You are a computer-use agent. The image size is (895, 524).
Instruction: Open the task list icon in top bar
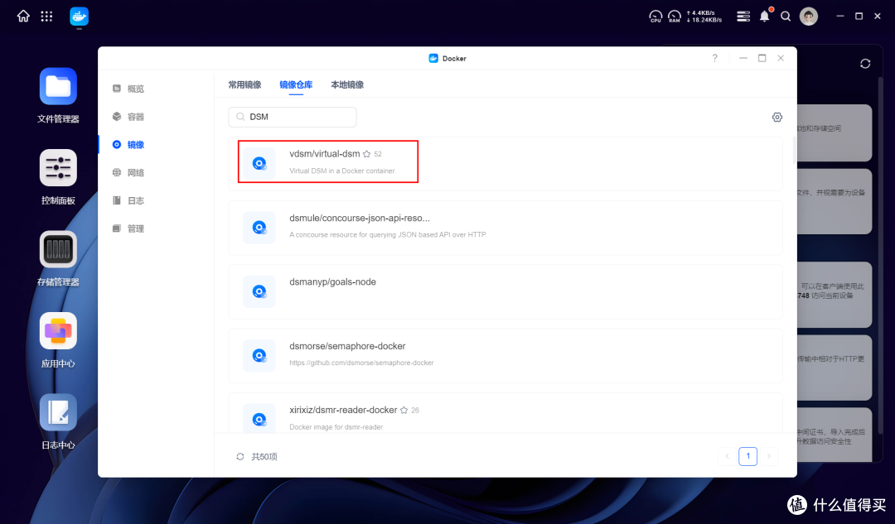tap(743, 17)
